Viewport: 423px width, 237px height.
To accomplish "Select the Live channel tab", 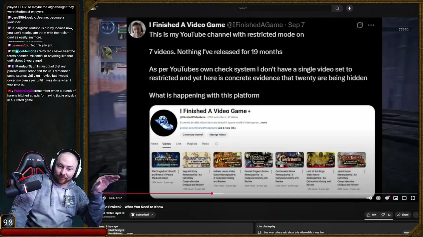I will pos(179,144).
